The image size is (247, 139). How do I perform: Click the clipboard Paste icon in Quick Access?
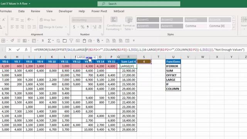point(84,41)
